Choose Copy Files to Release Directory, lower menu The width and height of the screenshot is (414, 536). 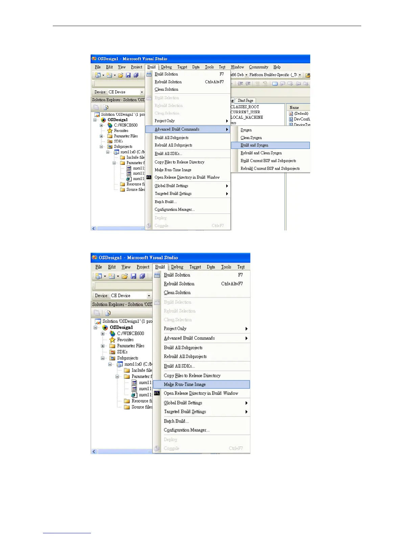pos(192,376)
